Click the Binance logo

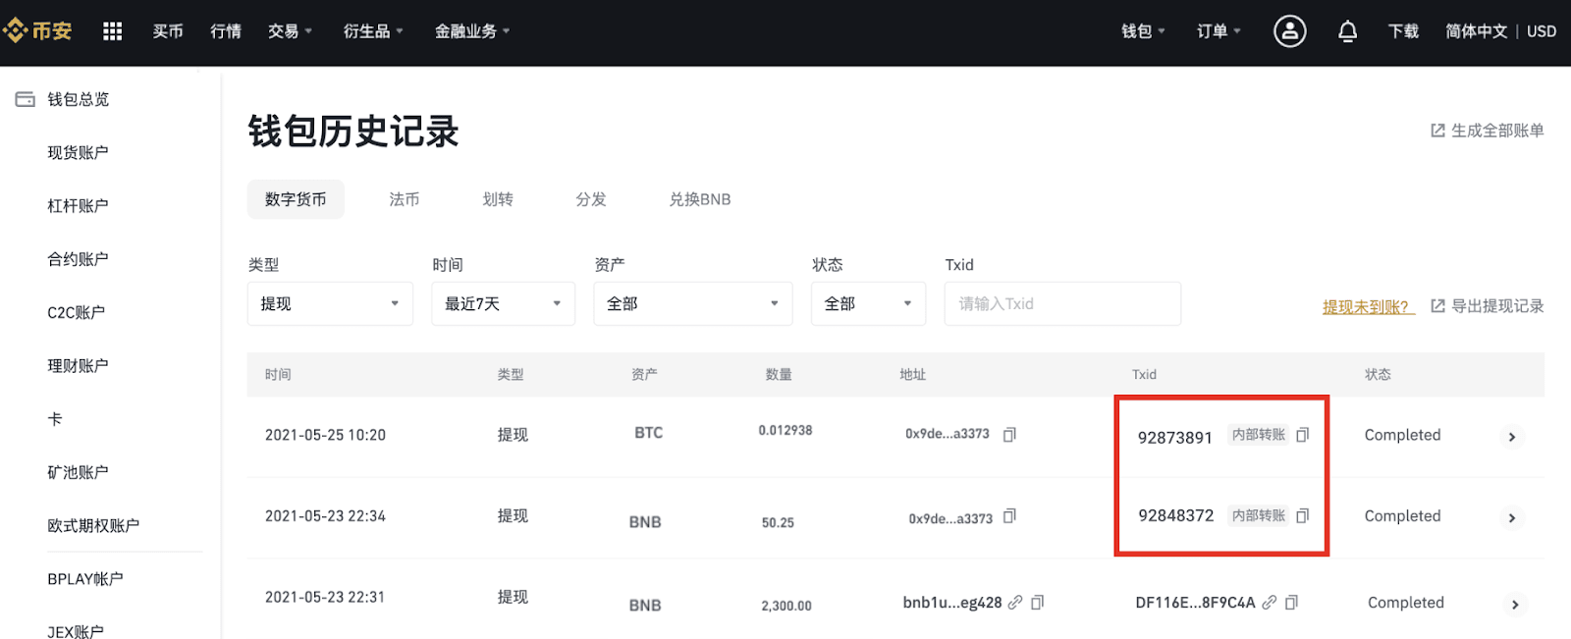coord(37,31)
